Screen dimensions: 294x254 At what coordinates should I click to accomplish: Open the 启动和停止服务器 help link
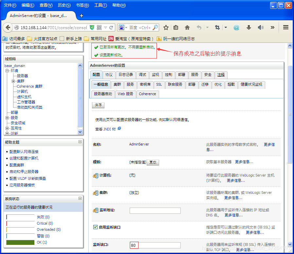click(x=24, y=172)
